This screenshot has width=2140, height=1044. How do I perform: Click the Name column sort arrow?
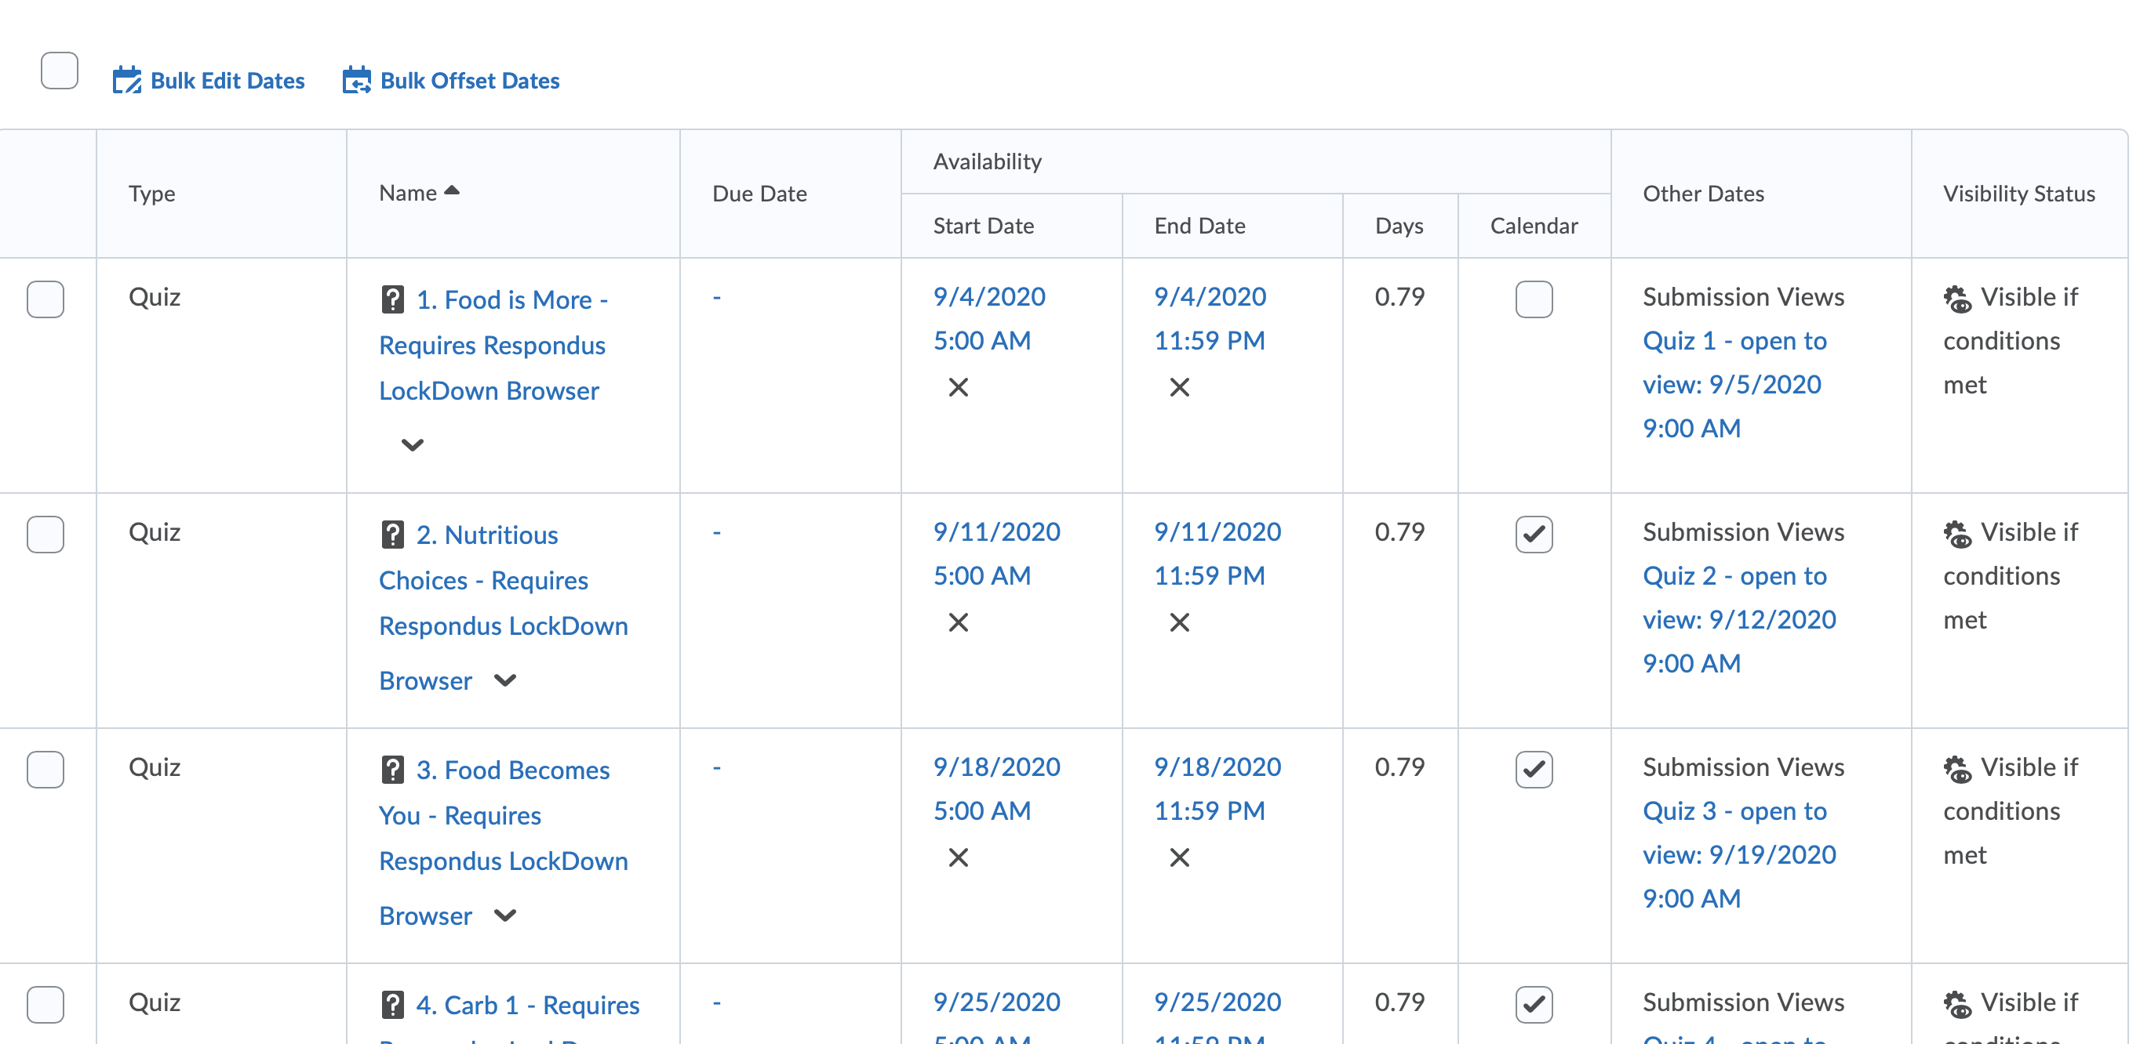click(451, 191)
